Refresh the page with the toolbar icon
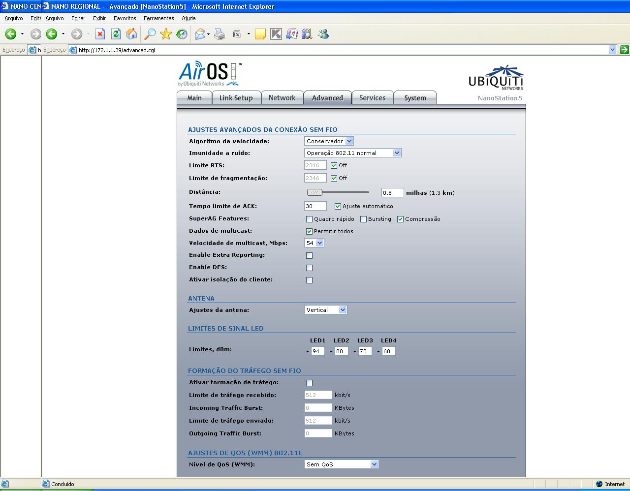The image size is (630, 491). tap(116, 34)
